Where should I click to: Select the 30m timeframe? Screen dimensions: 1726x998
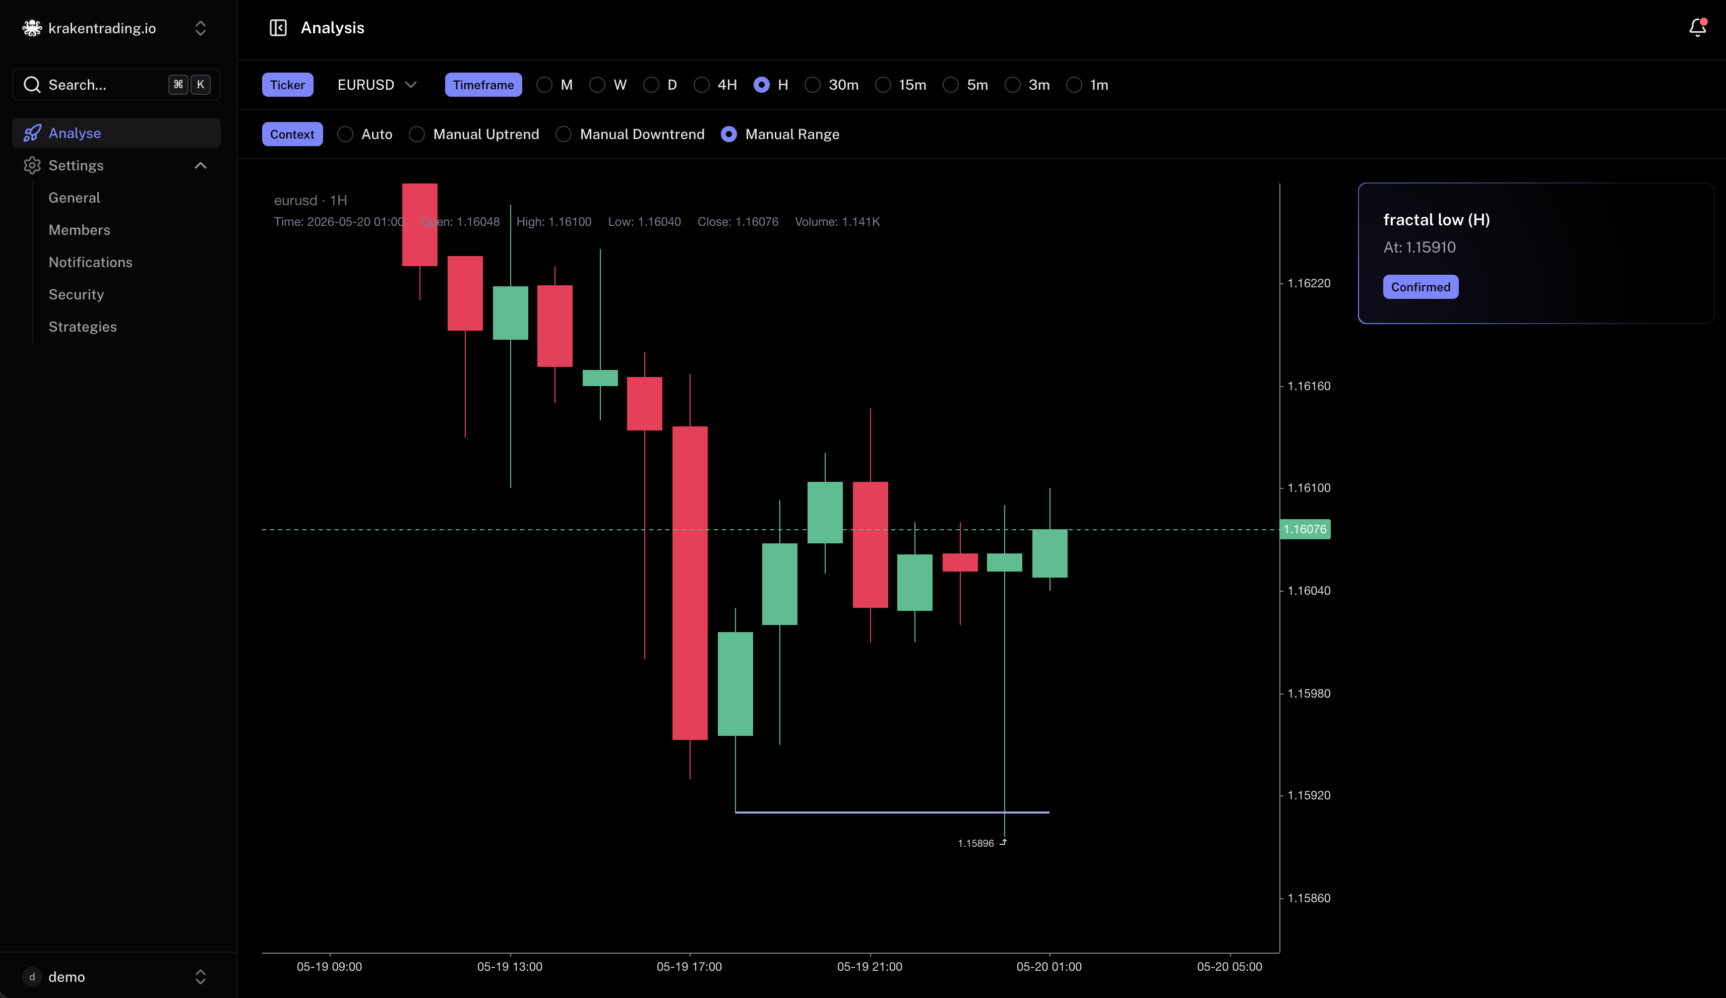[x=812, y=85]
